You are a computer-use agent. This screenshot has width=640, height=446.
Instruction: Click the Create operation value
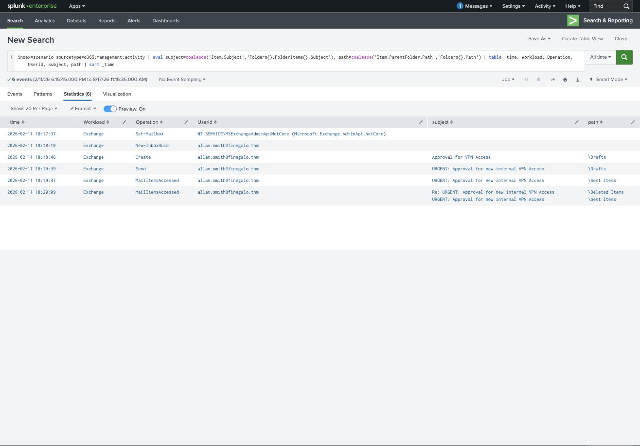click(143, 157)
